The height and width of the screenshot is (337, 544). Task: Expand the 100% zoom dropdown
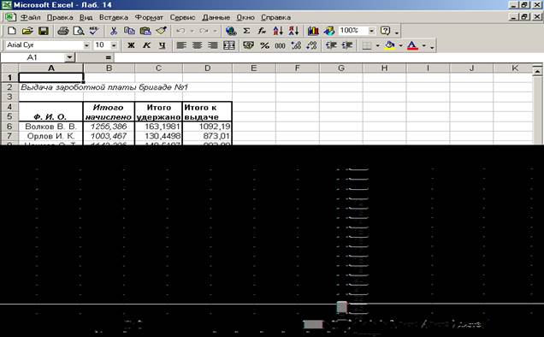371,31
